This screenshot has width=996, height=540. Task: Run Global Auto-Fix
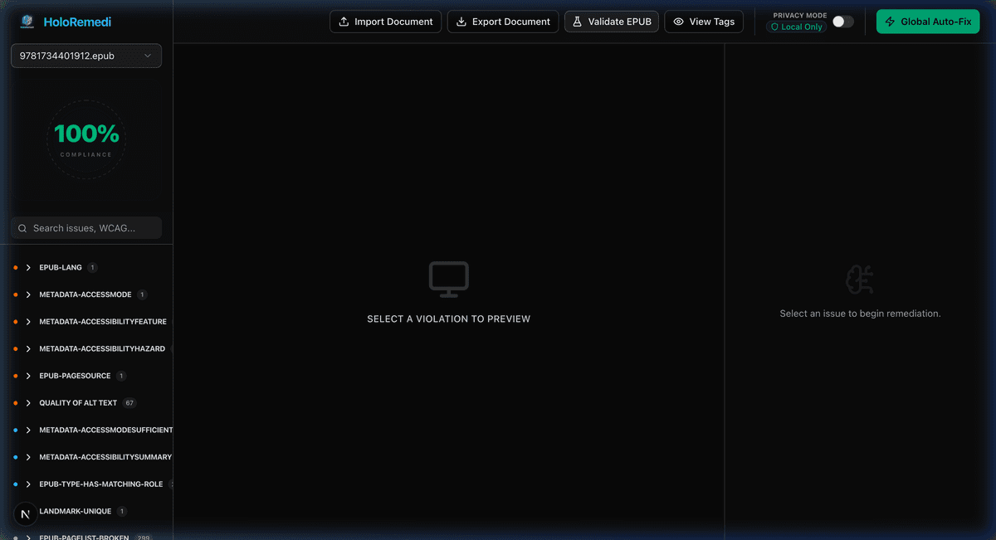point(927,22)
